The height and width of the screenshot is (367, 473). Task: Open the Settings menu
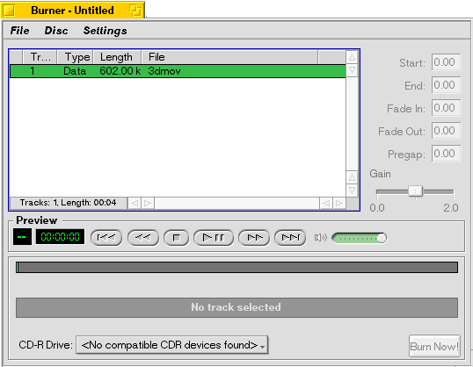click(x=105, y=31)
